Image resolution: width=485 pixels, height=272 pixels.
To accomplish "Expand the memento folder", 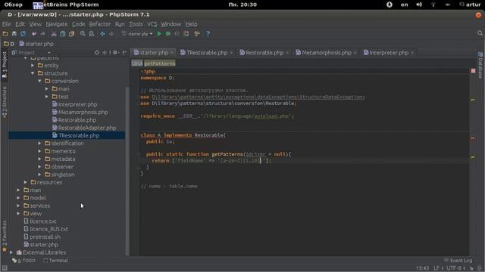I will pyautogui.click(x=39, y=151).
